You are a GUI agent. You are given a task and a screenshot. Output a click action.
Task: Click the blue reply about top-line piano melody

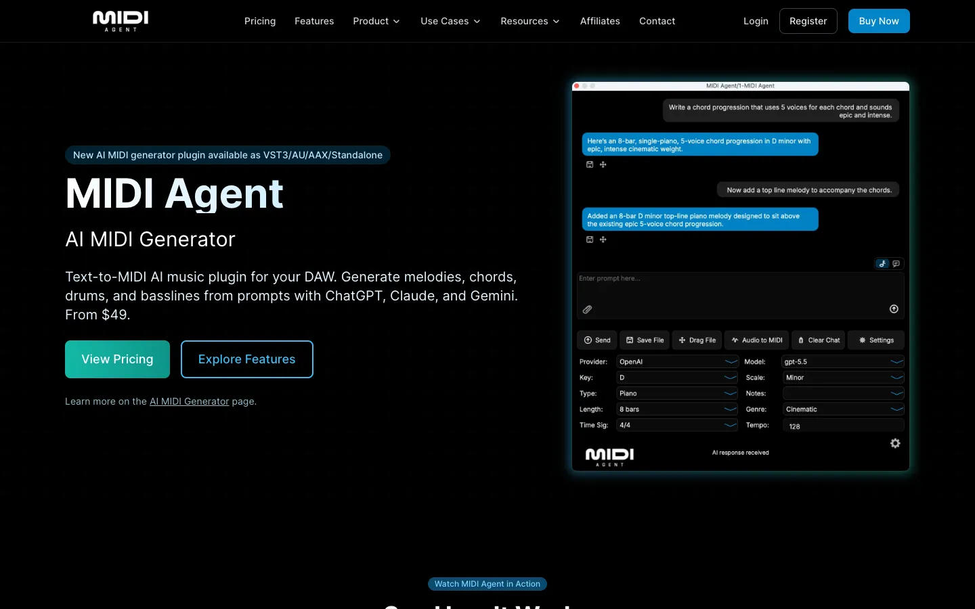coord(700,219)
